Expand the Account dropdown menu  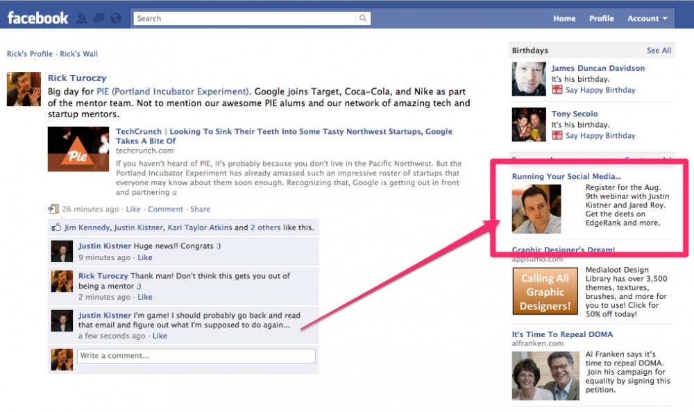647,19
